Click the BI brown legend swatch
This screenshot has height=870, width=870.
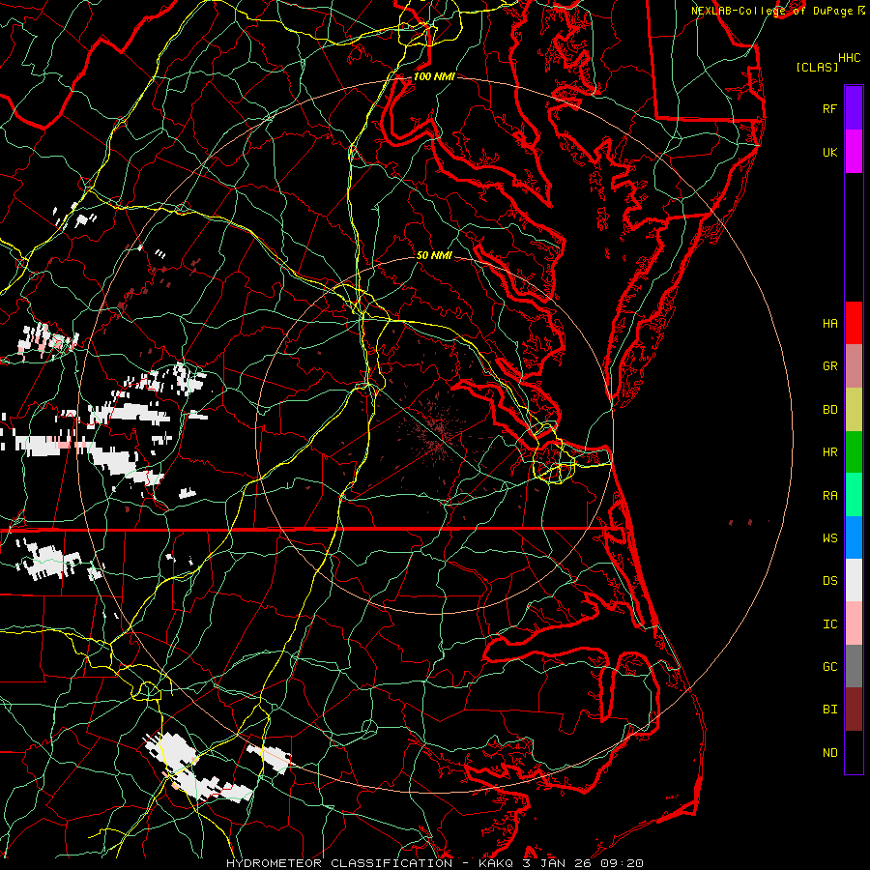(x=854, y=710)
